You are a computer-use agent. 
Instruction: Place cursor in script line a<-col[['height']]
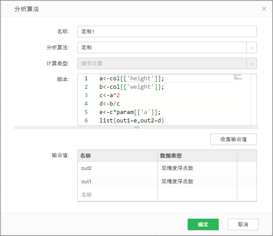[132, 79]
